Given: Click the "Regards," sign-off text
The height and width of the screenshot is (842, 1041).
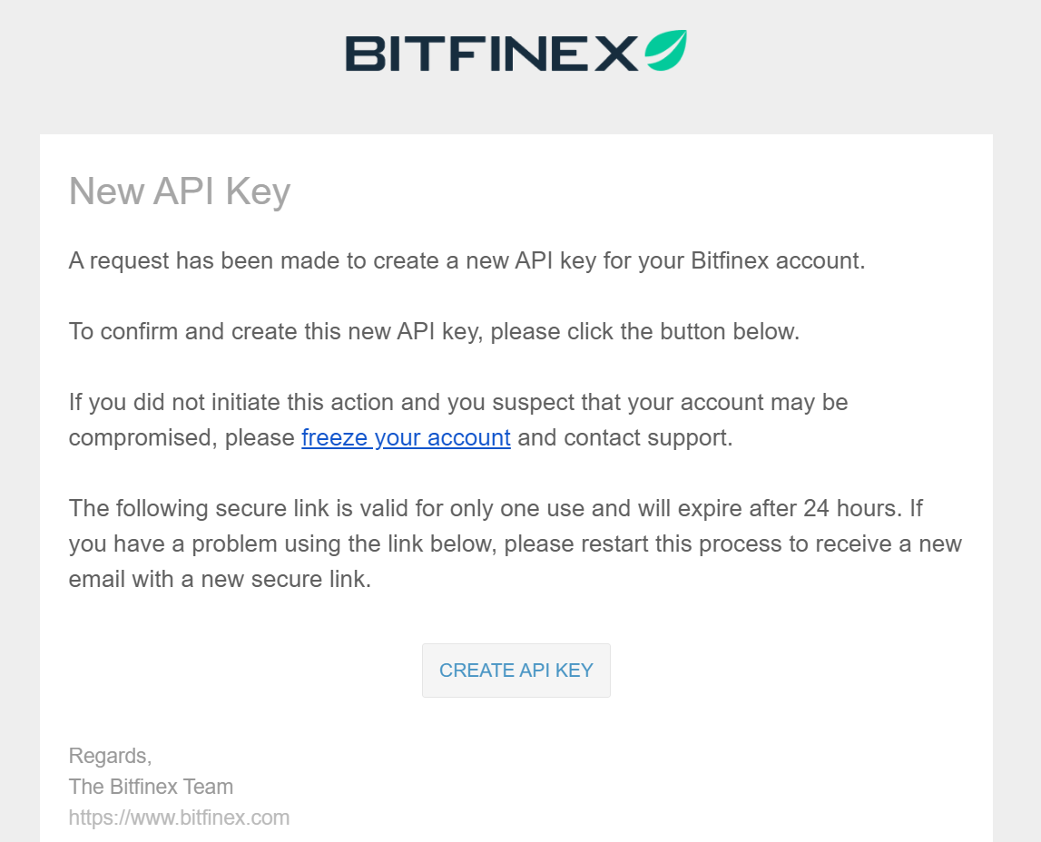Looking at the screenshot, I should pyautogui.click(x=110, y=756).
